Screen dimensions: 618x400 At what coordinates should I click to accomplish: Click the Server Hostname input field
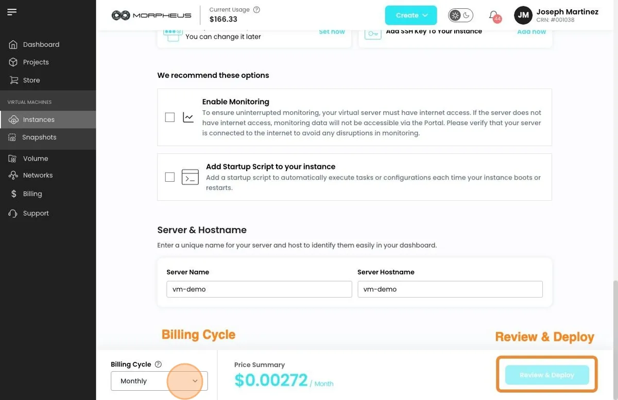tap(450, 289)
